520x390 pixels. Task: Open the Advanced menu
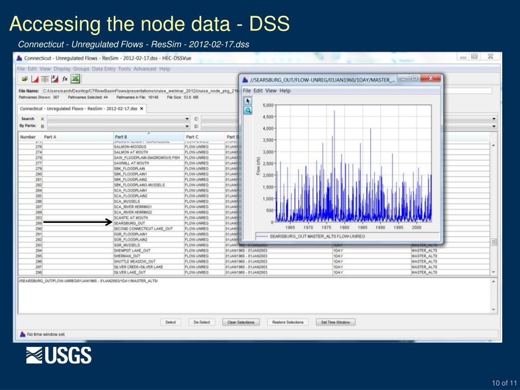(x=145, y=69)
